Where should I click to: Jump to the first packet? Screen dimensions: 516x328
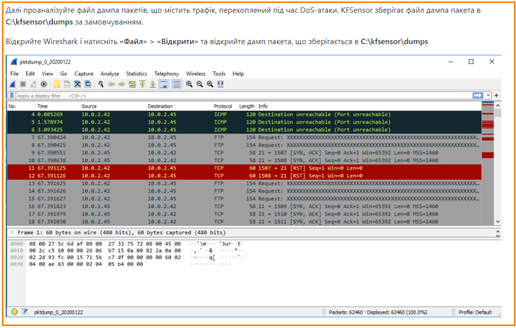point(143,84)
